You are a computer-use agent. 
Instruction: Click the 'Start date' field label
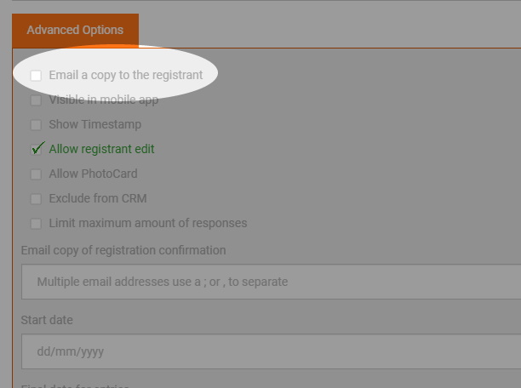(47, 320)
